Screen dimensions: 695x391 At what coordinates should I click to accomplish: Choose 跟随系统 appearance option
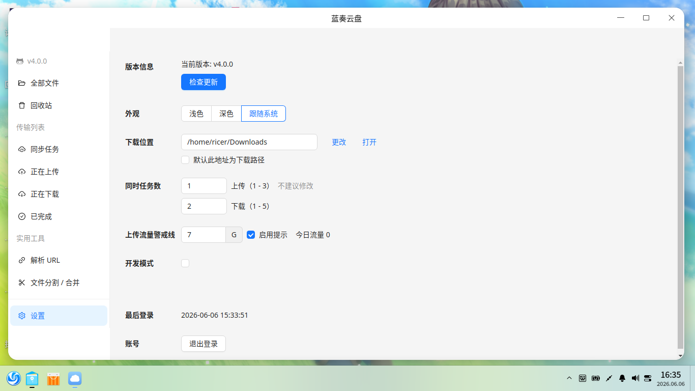(264, 114)
